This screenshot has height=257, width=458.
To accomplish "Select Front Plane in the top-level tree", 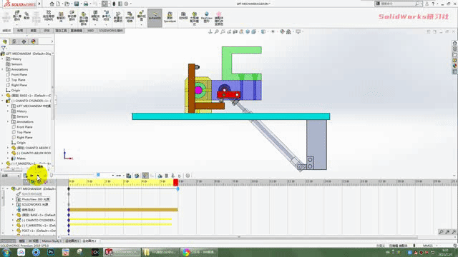I will 19,74.
